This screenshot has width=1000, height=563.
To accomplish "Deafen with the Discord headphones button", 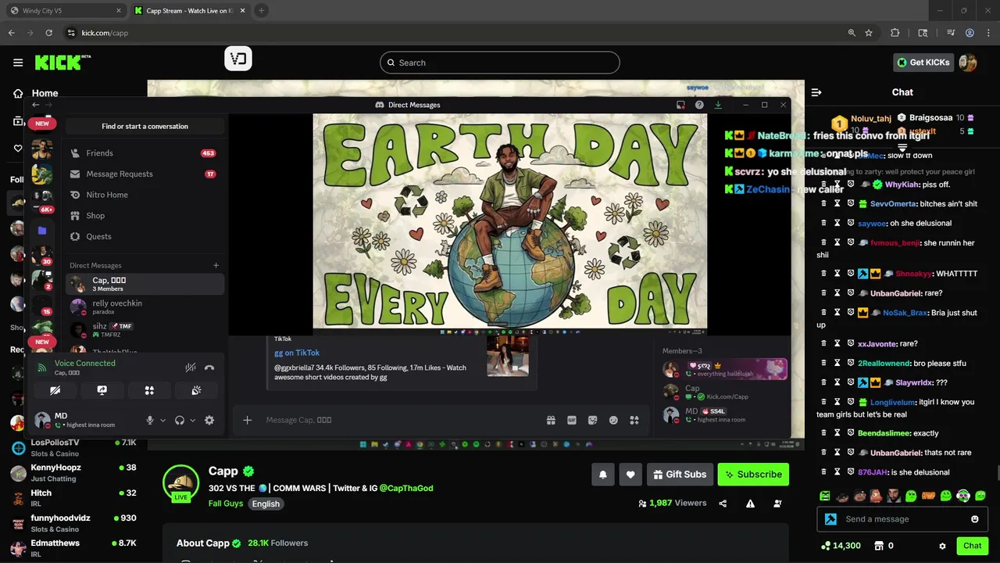I will click(x=180, y=420).
